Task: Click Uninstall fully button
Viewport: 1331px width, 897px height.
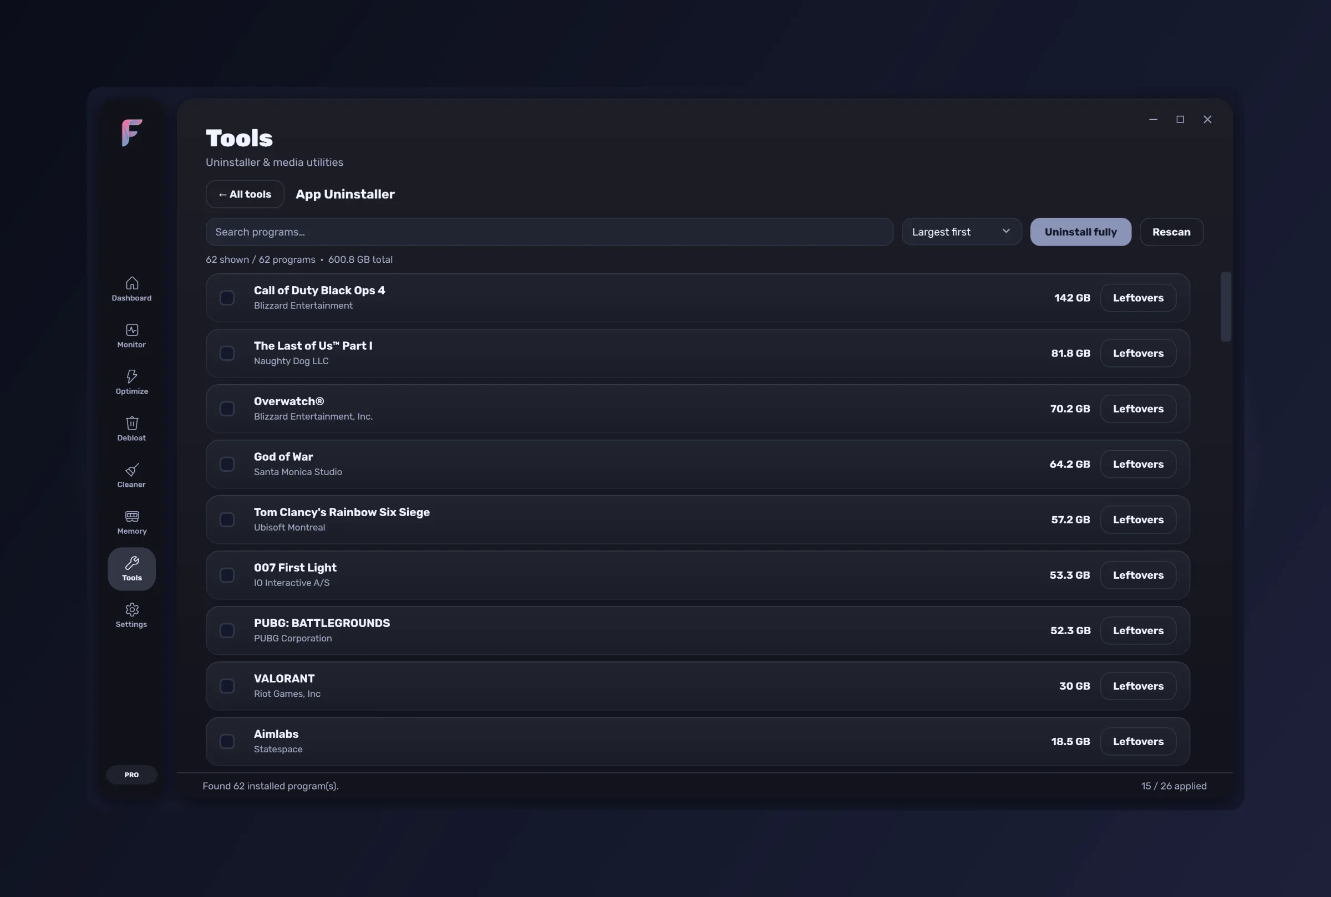Action: point(1080,232)
